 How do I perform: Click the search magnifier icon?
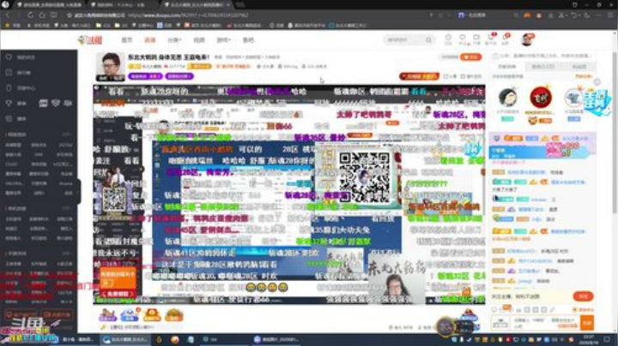pos(428,39)
